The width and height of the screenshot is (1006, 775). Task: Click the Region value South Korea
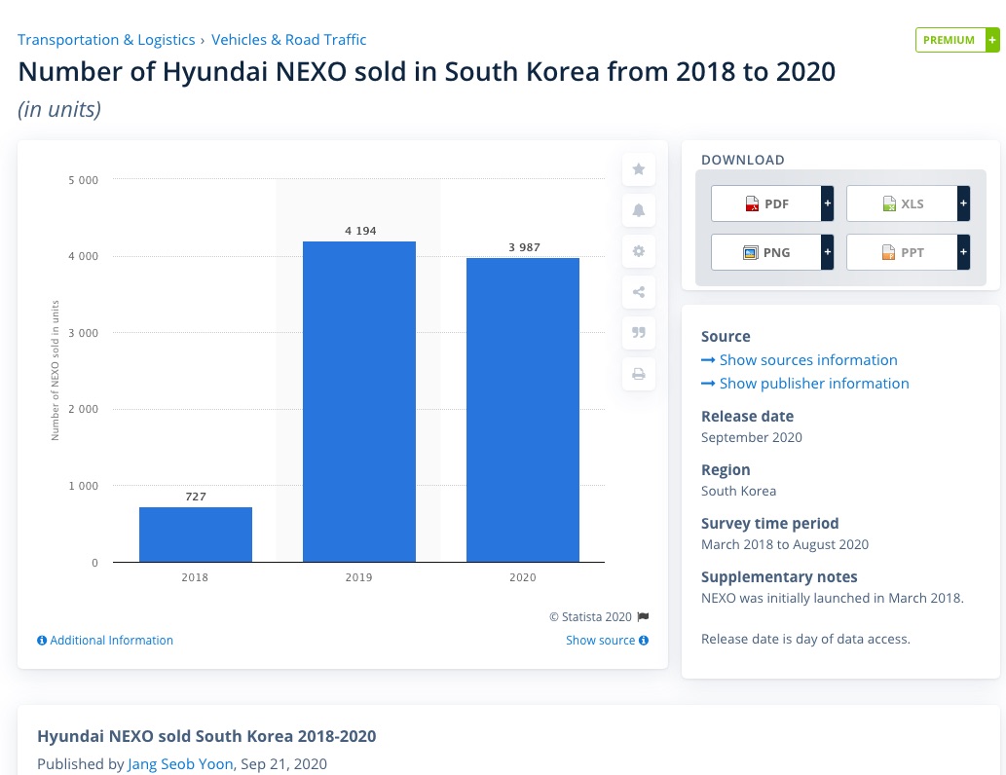738,491
